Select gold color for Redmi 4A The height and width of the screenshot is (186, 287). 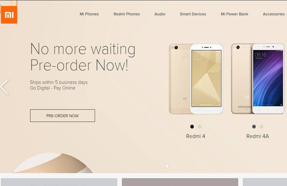tap(262, 126)
